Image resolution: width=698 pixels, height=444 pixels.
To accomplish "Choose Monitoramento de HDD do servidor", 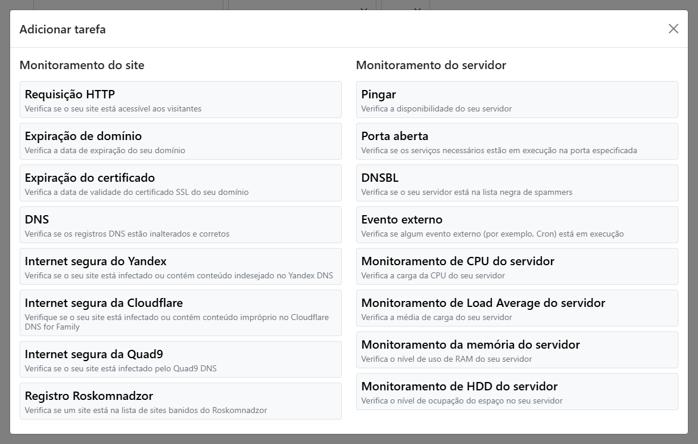I will pos(517,392).
